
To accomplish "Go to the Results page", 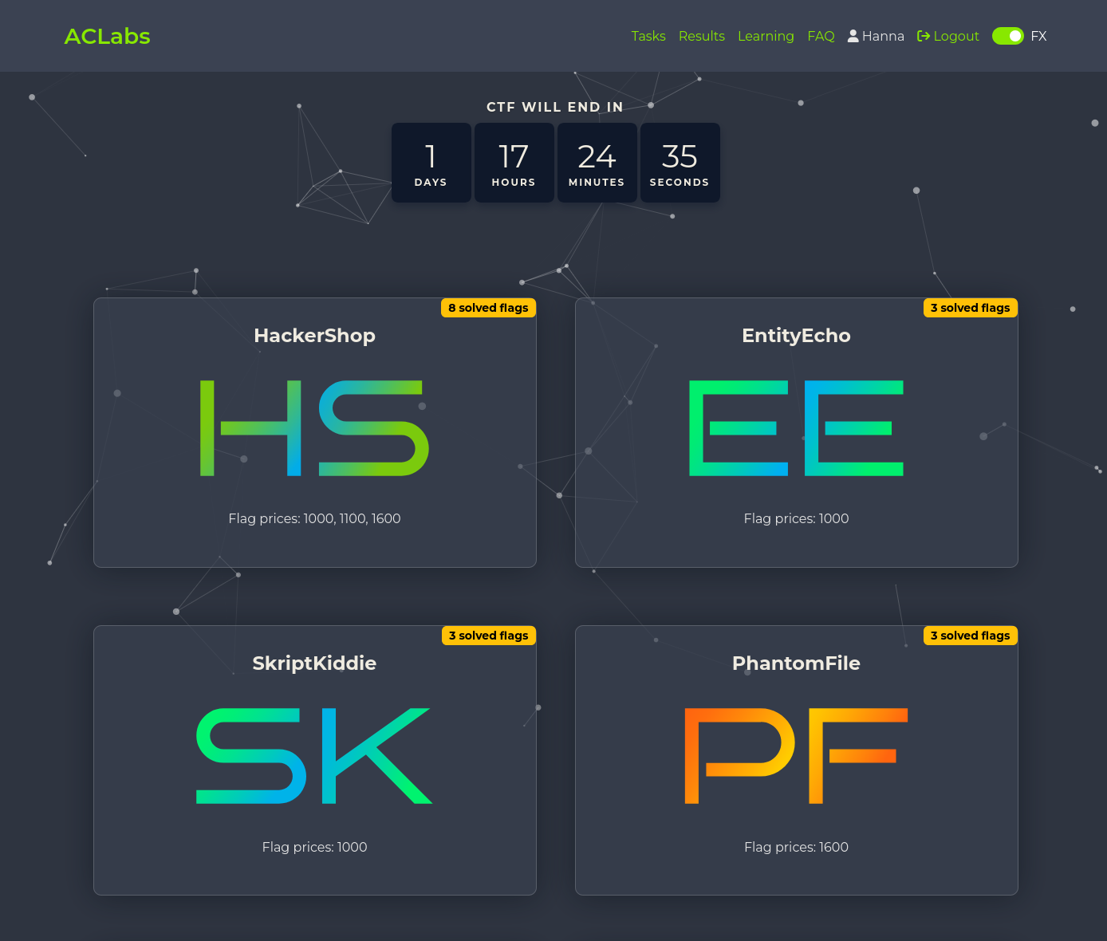I will point(701,36).
